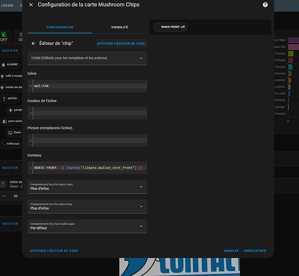Close the Mushroom Chips configuration dialog
The image size is (299, 276).
tap(31, 5)
